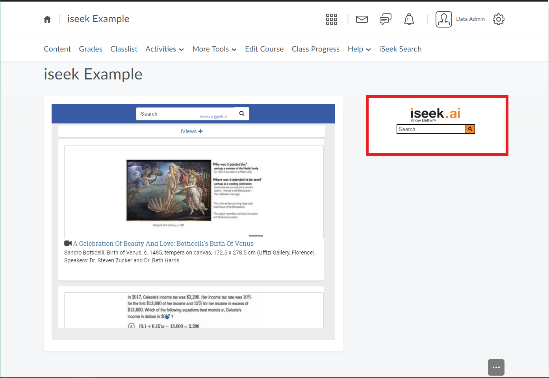This screenshot has height=378, width=549.
Task: Click the Data Admin profile avatar
Action: tap(443, 19)
